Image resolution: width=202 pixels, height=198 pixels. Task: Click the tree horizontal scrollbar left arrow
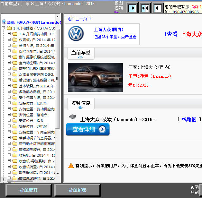click(x=4, y=179)
